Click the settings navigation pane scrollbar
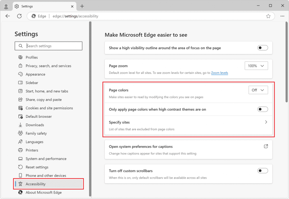 [x=90, y=109]
